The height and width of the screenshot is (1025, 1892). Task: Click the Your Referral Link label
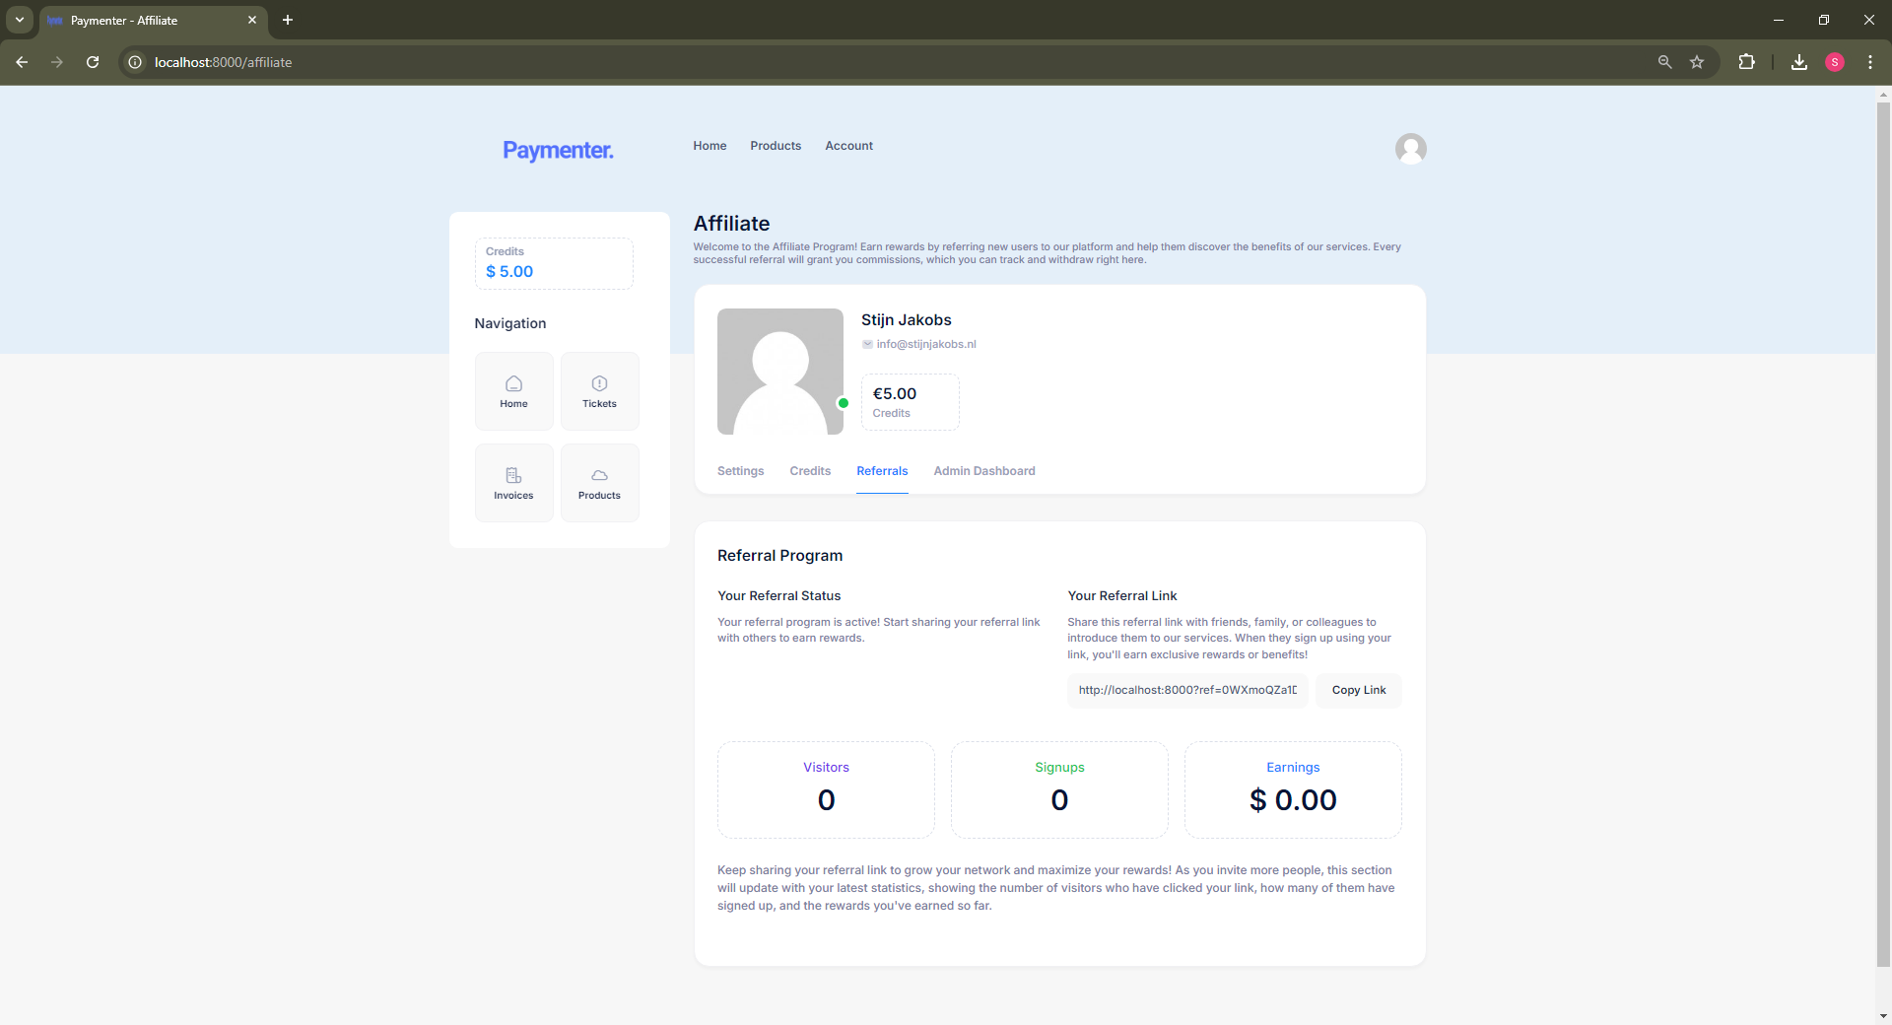1122,596
